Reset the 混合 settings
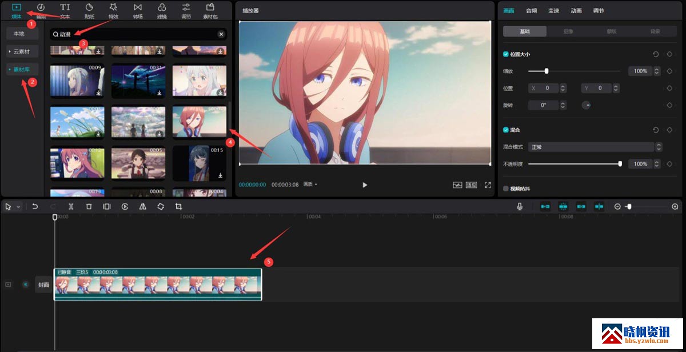Screen dimensions: 686x352 coord(656,130)
